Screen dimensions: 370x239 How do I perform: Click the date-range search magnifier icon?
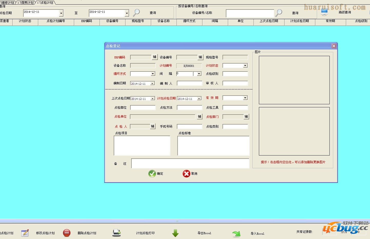(137, 12)
